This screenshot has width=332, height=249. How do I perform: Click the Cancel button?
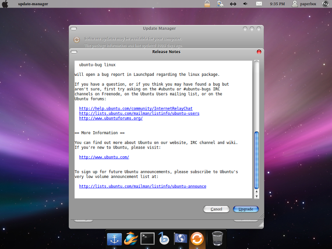216,209
